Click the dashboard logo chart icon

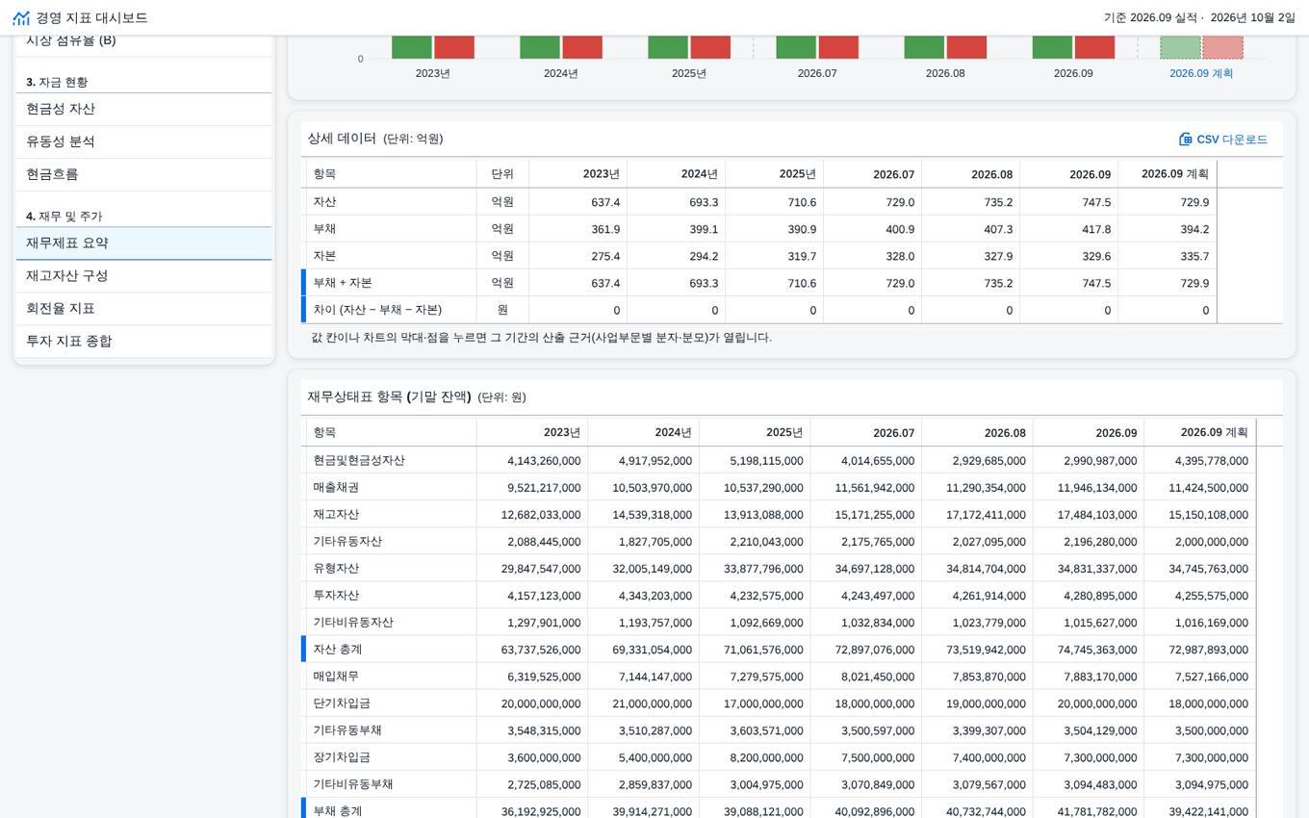[x=21, y=18]
